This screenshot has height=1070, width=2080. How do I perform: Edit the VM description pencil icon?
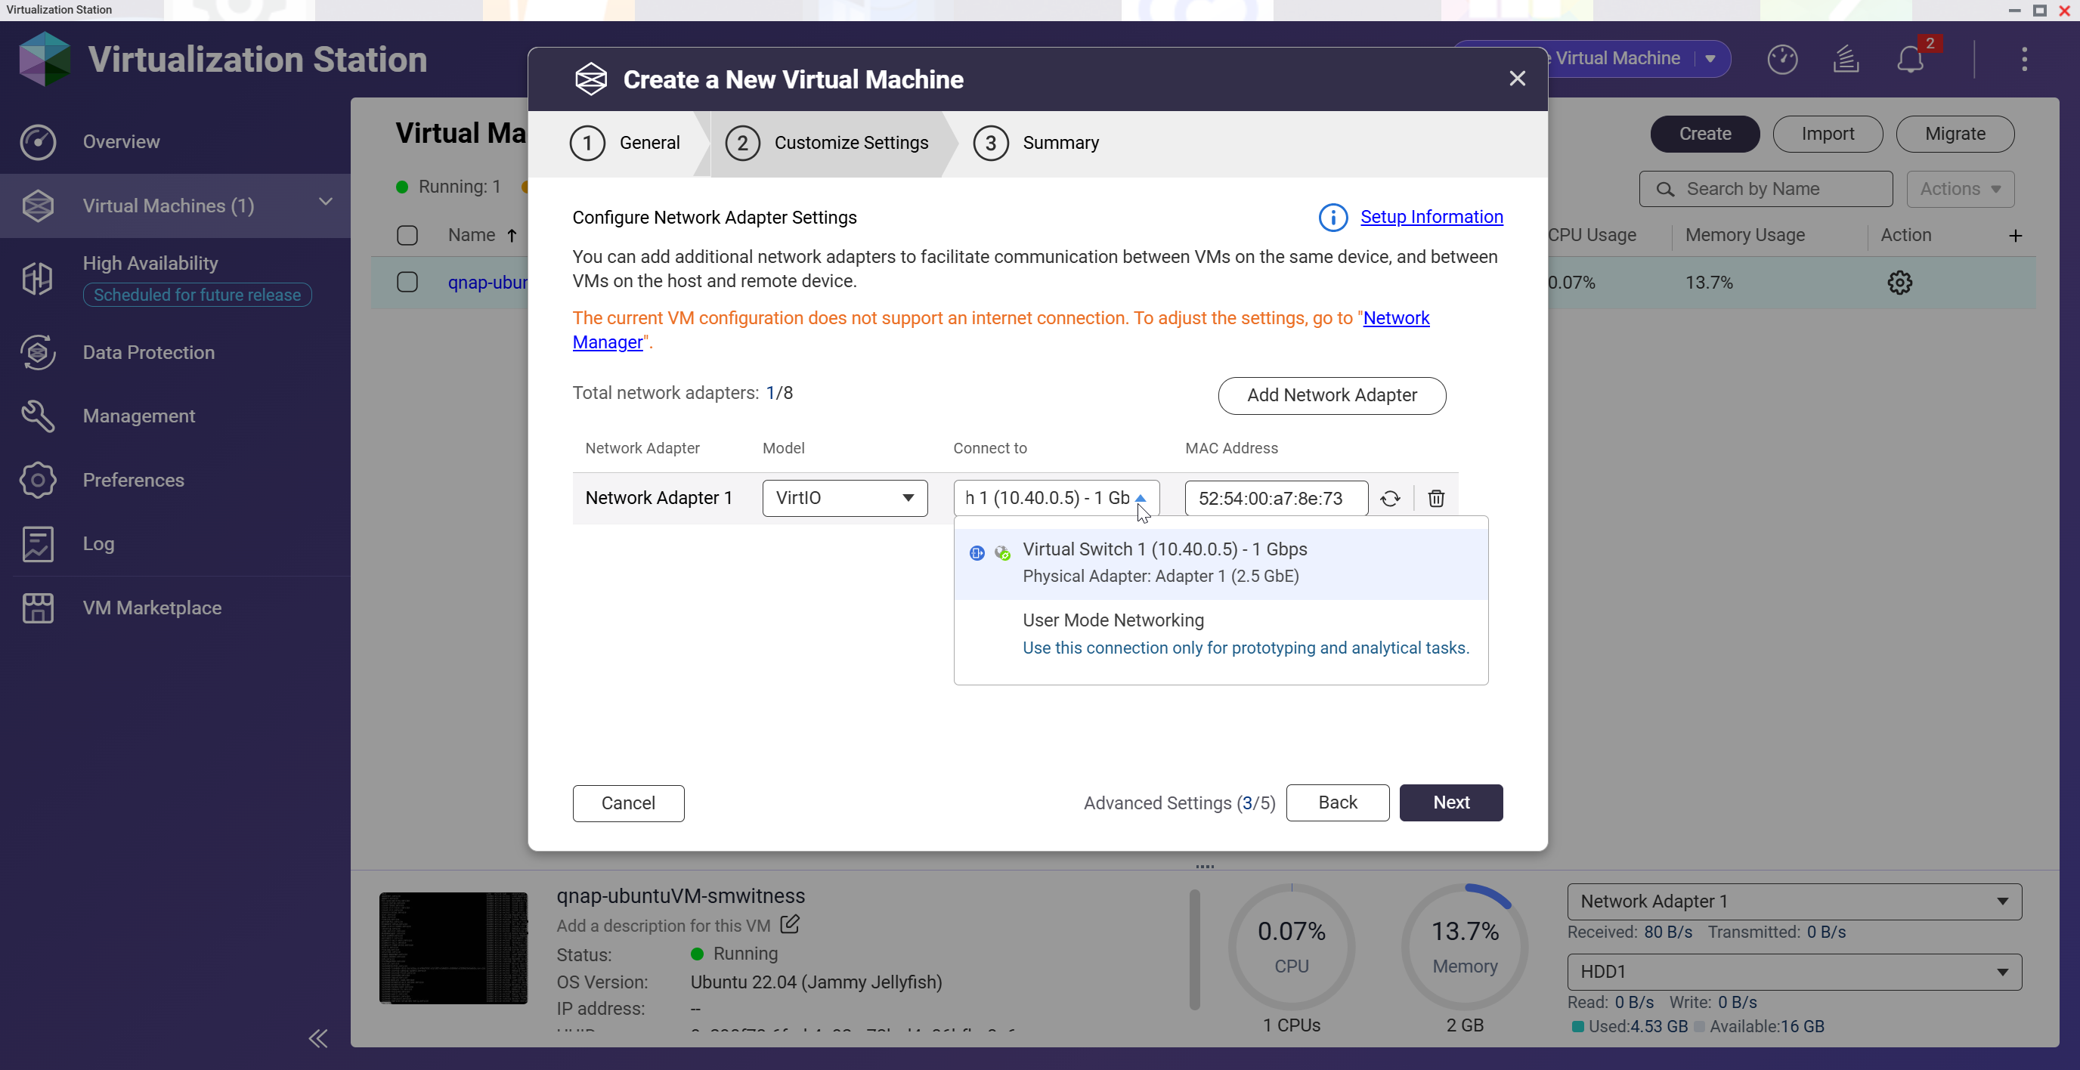pyautogui.click(x=790, y=924)
